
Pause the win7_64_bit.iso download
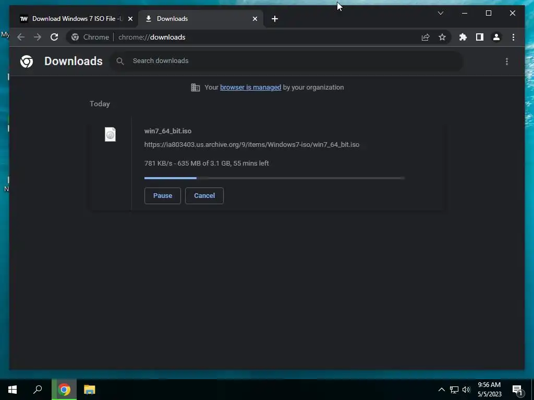[163, 196]
